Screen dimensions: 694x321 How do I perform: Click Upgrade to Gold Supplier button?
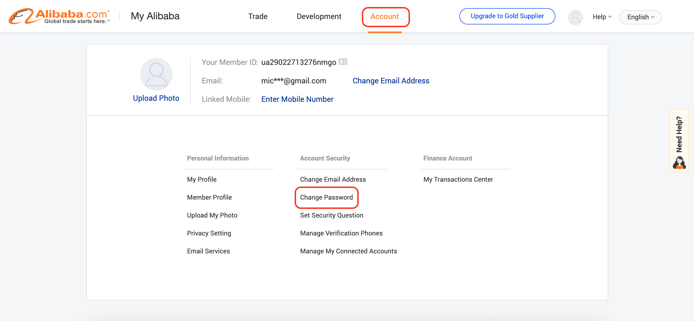click(x=507, y=16)
